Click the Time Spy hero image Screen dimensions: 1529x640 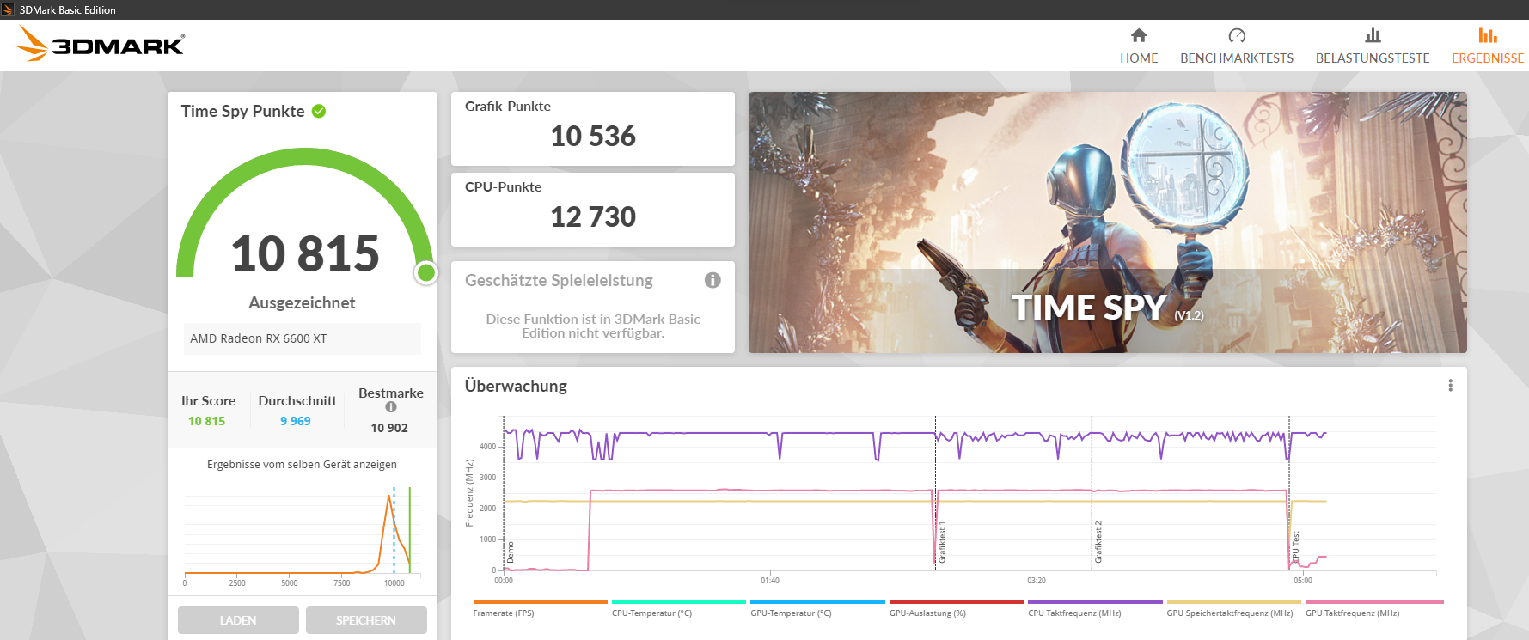[1107, 222]
